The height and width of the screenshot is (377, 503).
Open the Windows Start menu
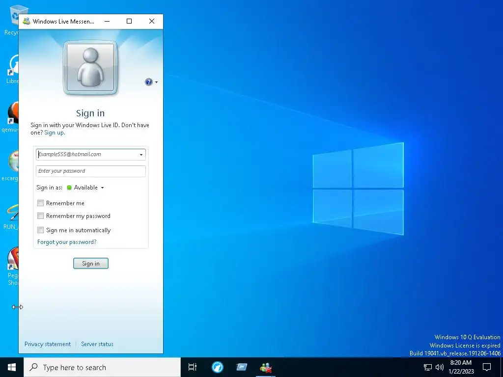(x=12, y=367)
